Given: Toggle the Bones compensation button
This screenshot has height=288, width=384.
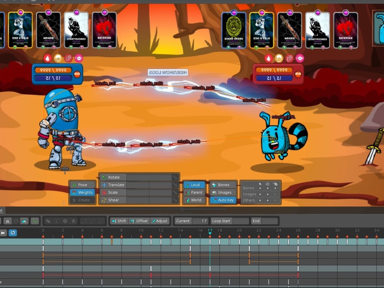Looking at the screenshot, I should [223, 185].
